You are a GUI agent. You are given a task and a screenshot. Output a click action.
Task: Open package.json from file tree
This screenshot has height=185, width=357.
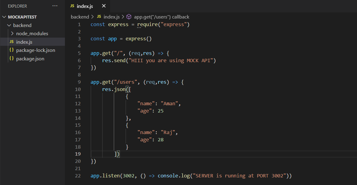30,59
